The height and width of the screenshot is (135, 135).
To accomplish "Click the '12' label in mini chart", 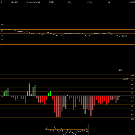I will coord(87,131).
